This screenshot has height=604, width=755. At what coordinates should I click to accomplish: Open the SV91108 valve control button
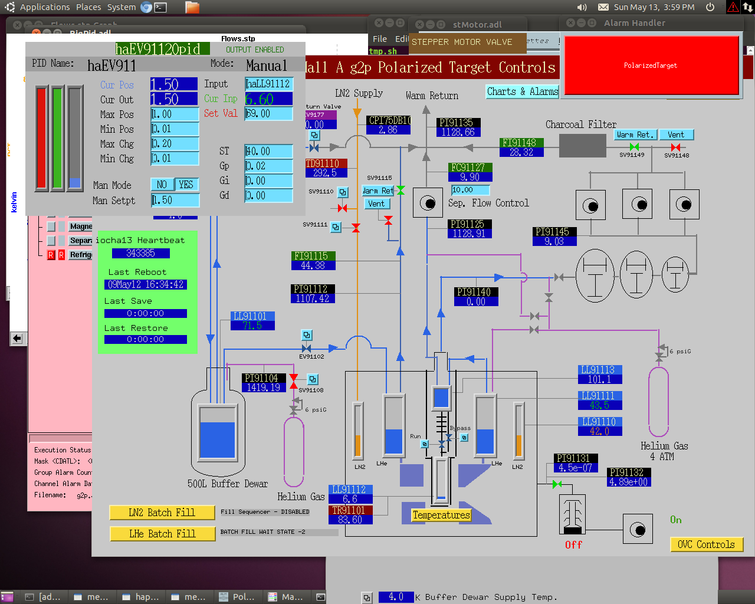click(313, 379)
